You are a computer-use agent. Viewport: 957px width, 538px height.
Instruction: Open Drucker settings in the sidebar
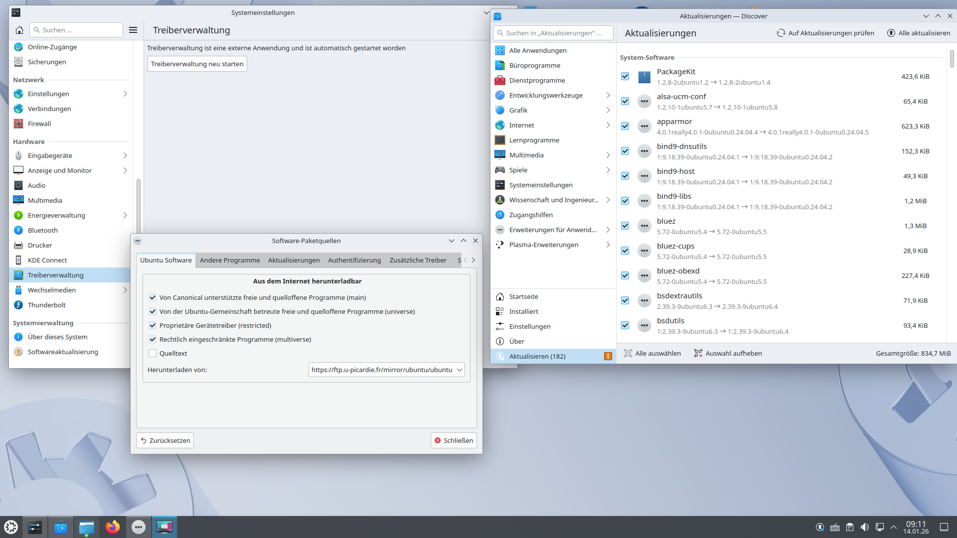41,245
